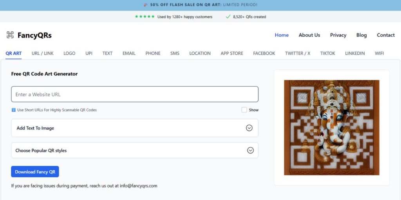
Task: Open the WIFI tab
Action: (379, 53)
